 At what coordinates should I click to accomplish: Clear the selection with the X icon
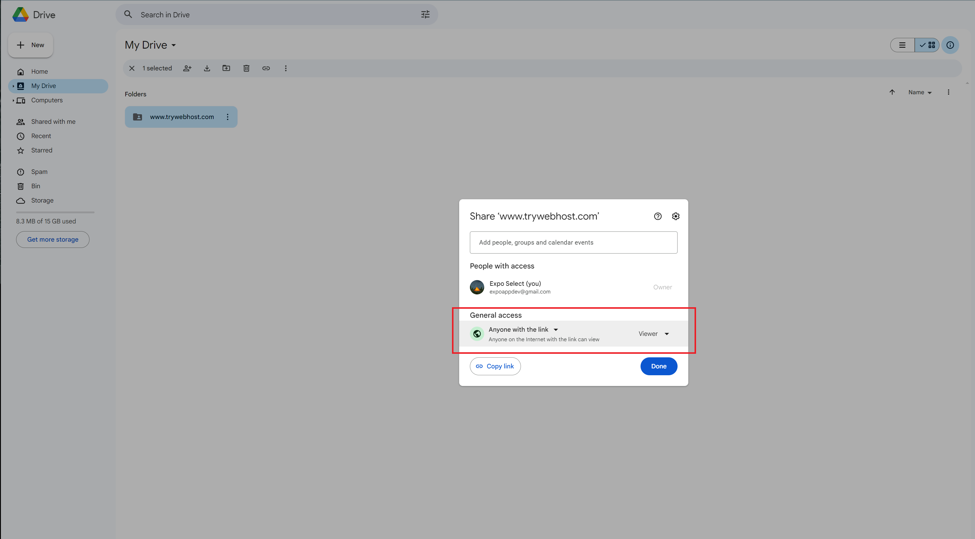tap(132, 68)
